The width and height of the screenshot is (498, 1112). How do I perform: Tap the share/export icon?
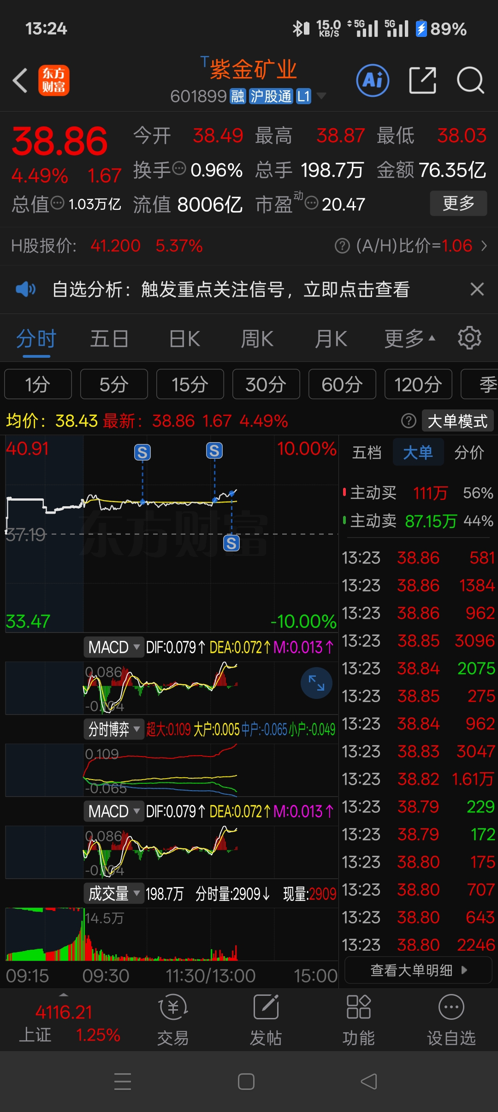422,80
